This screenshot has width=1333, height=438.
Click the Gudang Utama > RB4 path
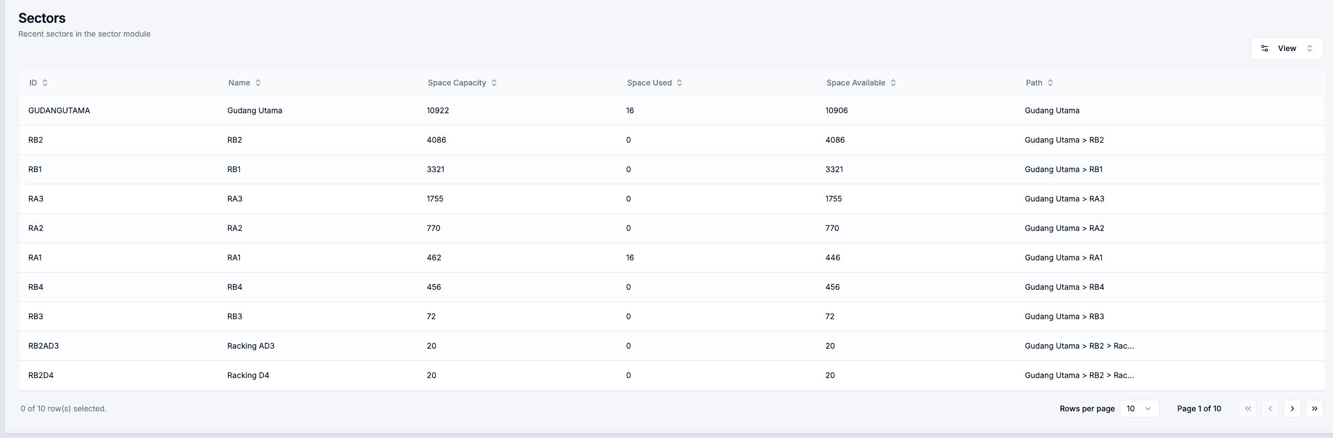(1064, 287)
